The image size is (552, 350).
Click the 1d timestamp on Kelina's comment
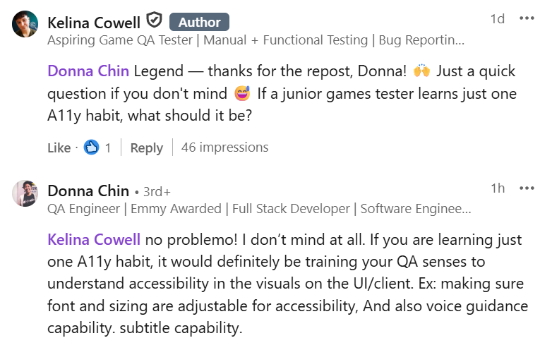[x=497, y=19]
